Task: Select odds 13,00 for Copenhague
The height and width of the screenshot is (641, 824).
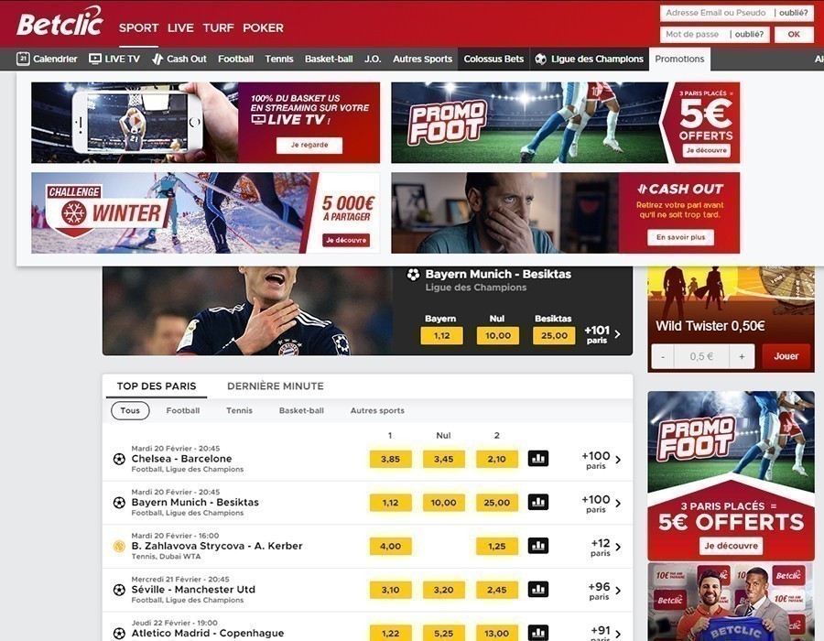Action: pos(496,633)
